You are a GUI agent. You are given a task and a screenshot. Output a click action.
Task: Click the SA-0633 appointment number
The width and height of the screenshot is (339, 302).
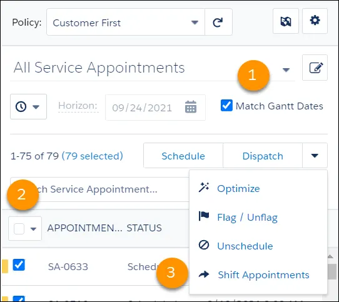coord(68,267)
